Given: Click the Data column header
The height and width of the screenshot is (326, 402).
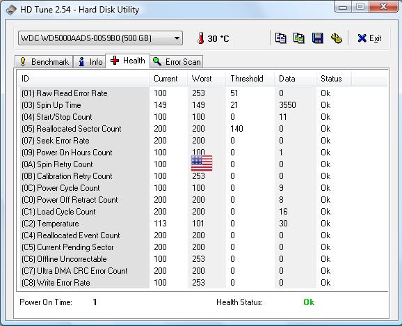Looking at the screenshot, I should click(296, 79).
